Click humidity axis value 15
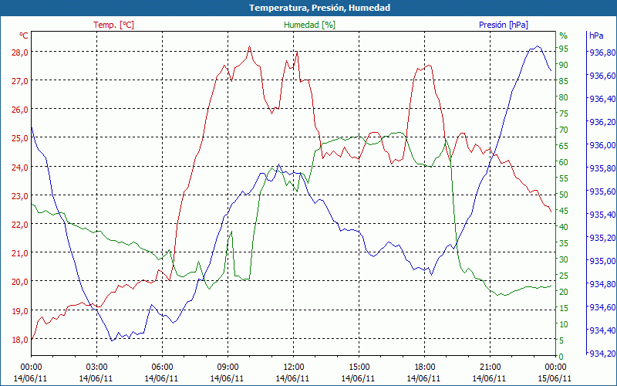 pyautogui.click(x=564, y=308)
